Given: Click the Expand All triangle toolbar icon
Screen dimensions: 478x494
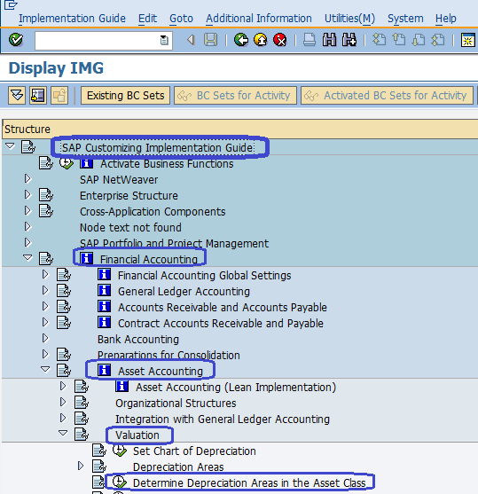Looking at the screenshot, I should pos(17,95).
